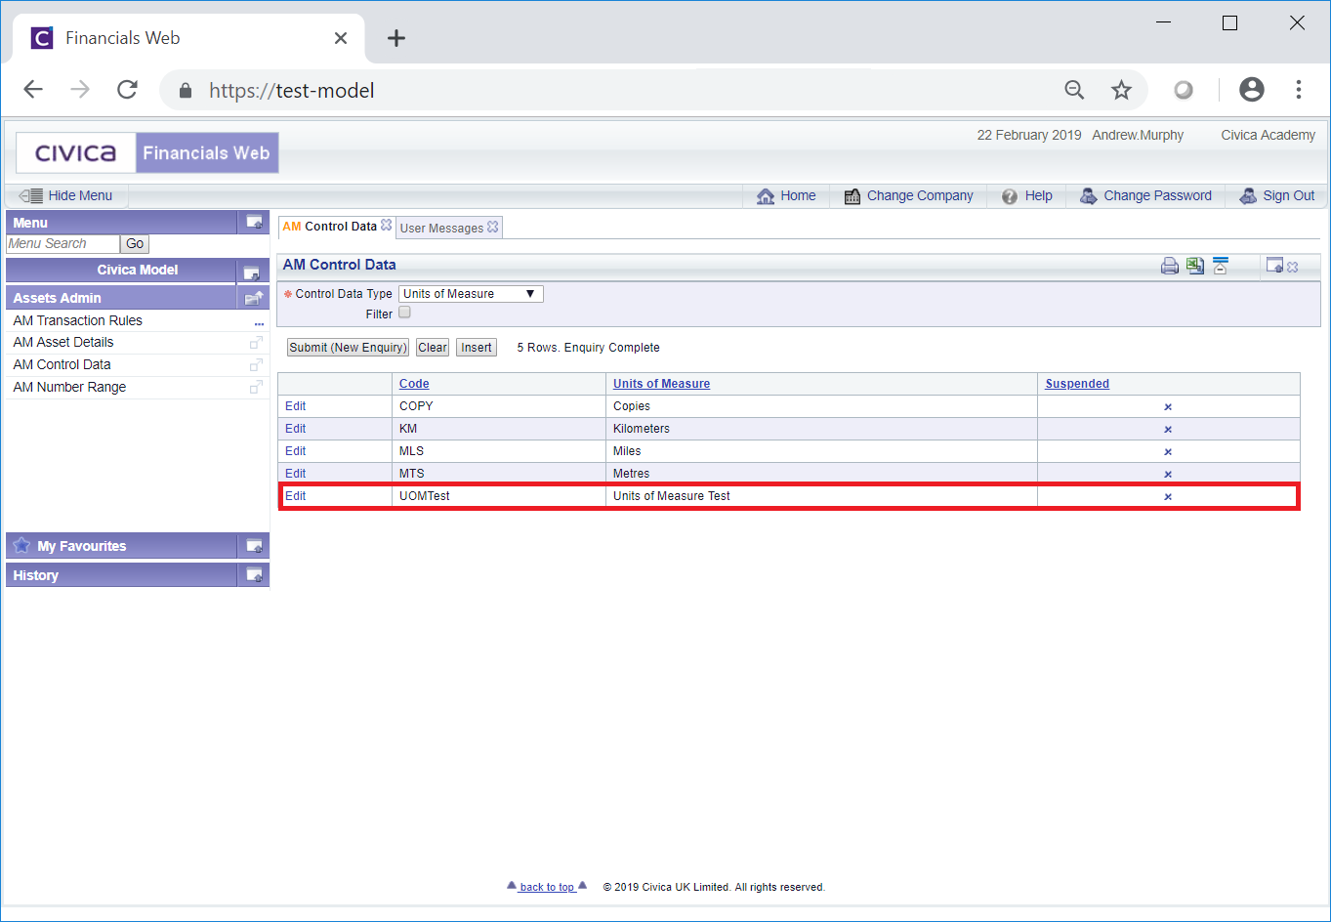Toggle the Suspended mark for UOMTest row
Screen dimensions: 1331x922
click(x=1168, y=497)
